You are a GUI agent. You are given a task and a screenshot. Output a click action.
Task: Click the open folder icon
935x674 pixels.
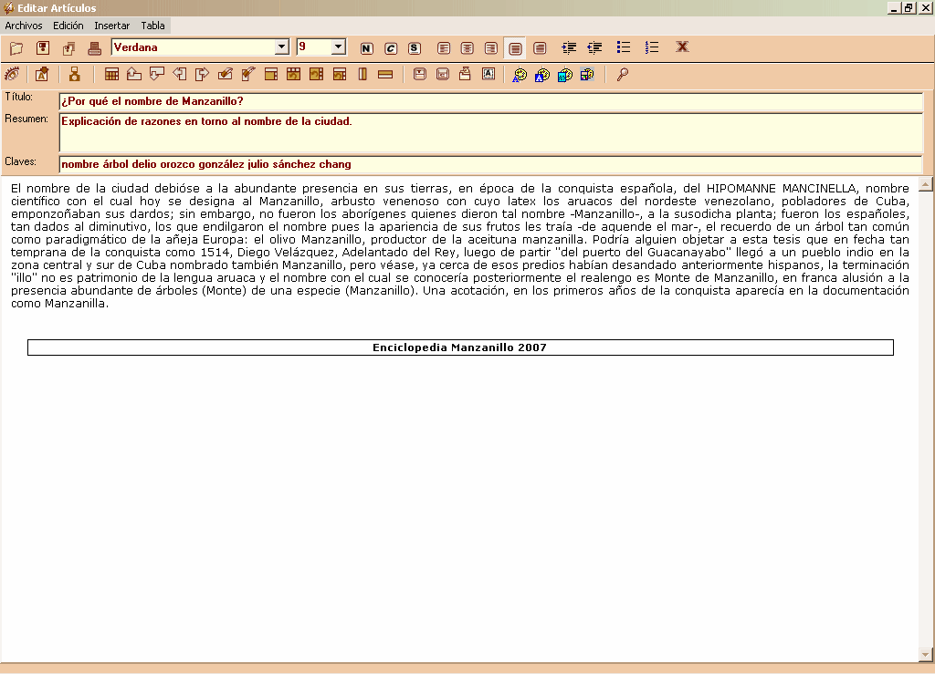point(16,47)
